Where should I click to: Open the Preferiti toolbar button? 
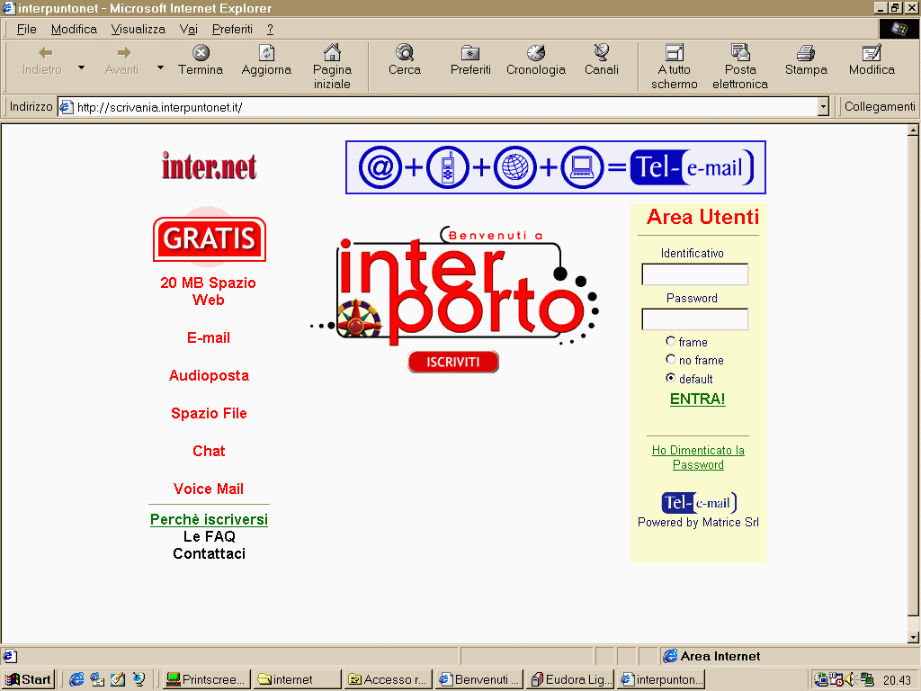470,61
